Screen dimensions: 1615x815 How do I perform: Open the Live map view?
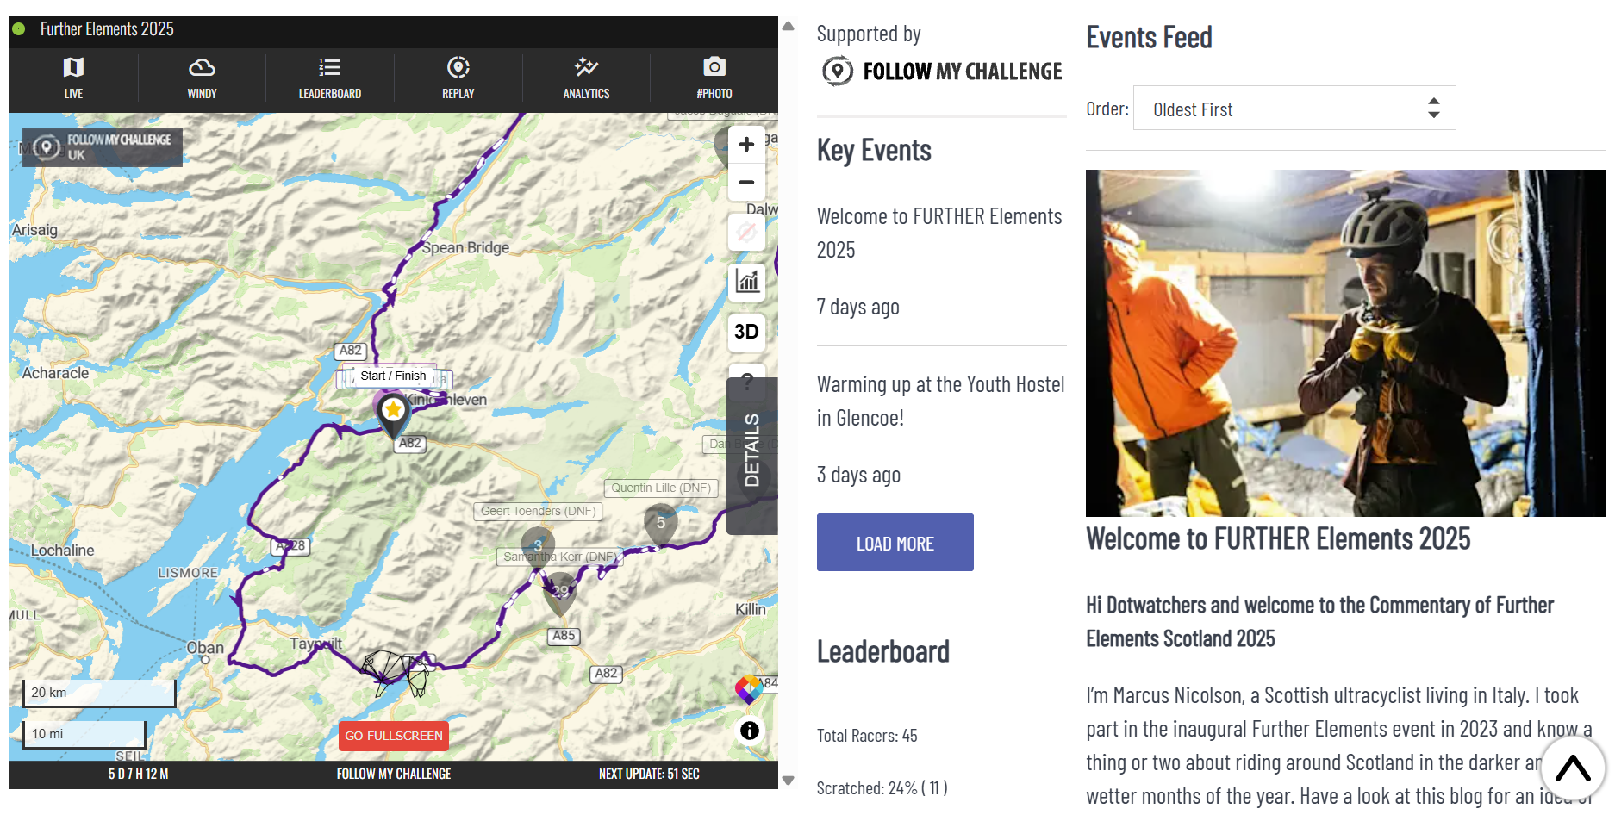[x=73, y=78]
